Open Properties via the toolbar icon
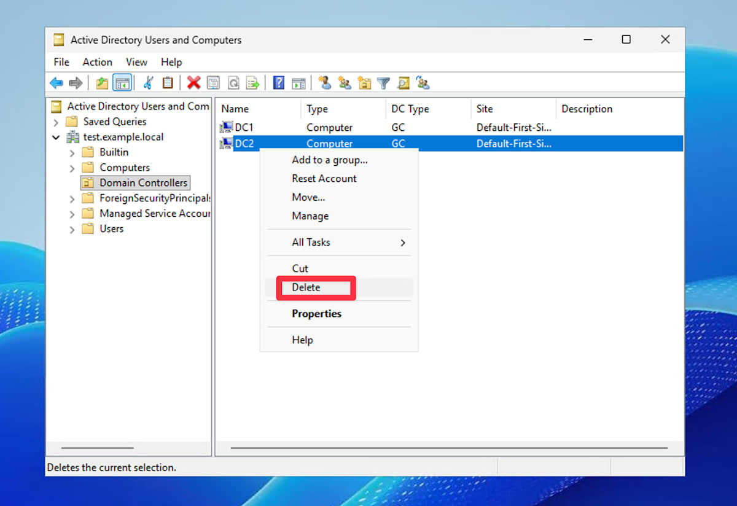The height and width of the screenshot is (506, 737). coord(213,83)
